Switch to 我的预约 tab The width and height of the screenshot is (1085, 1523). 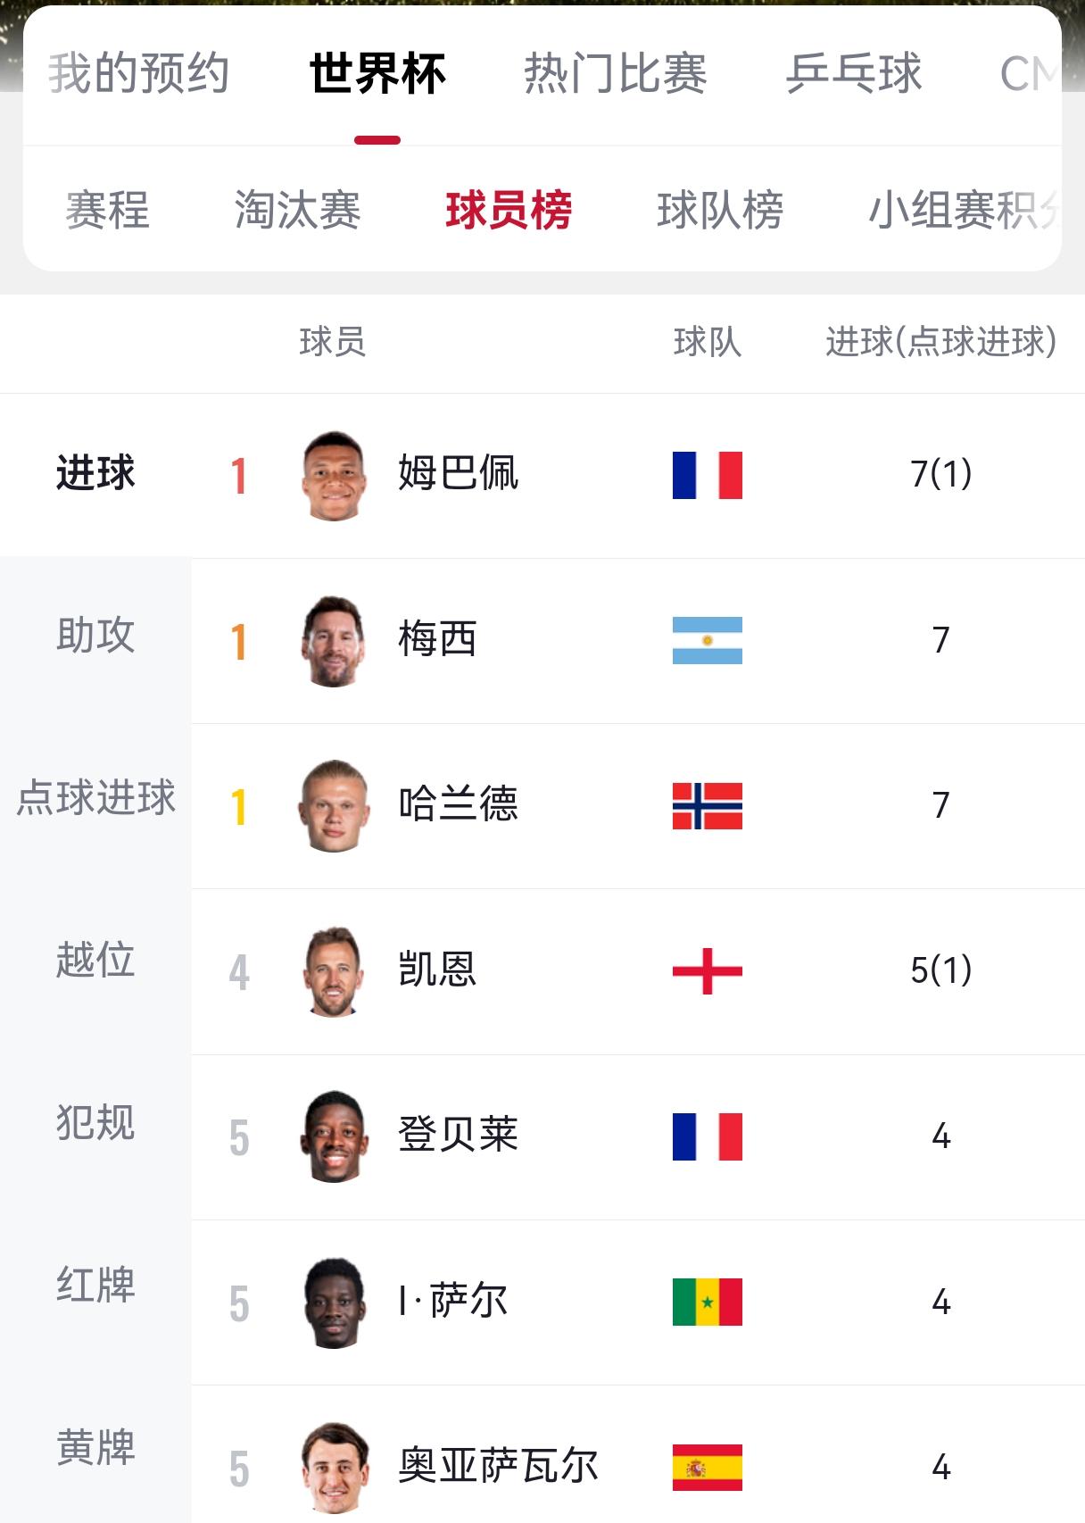138,73
